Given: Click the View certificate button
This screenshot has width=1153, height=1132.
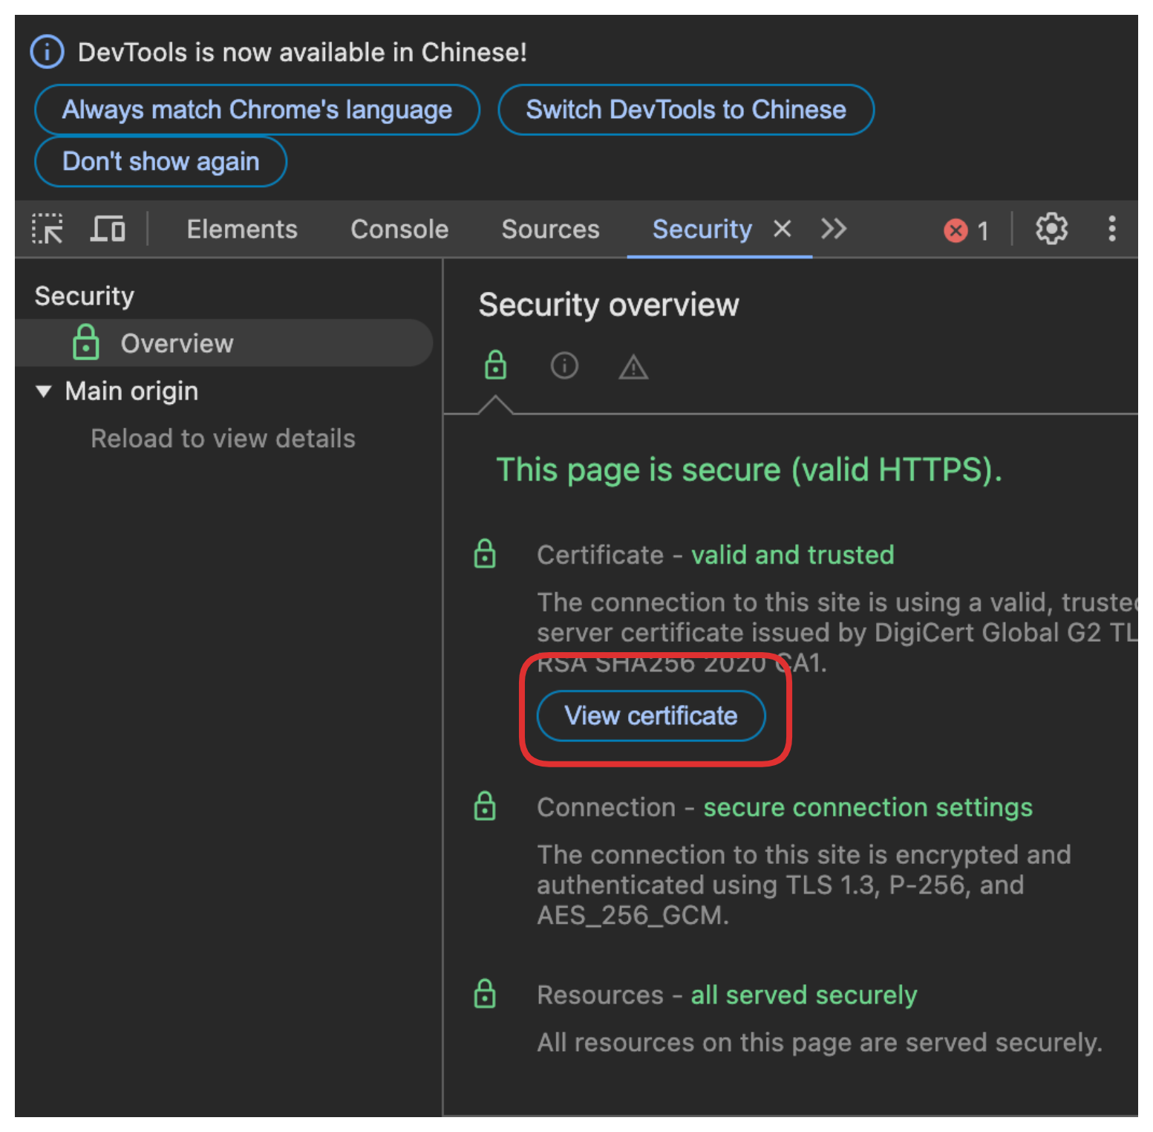Looking at the screenshot, I should point(651,715).
